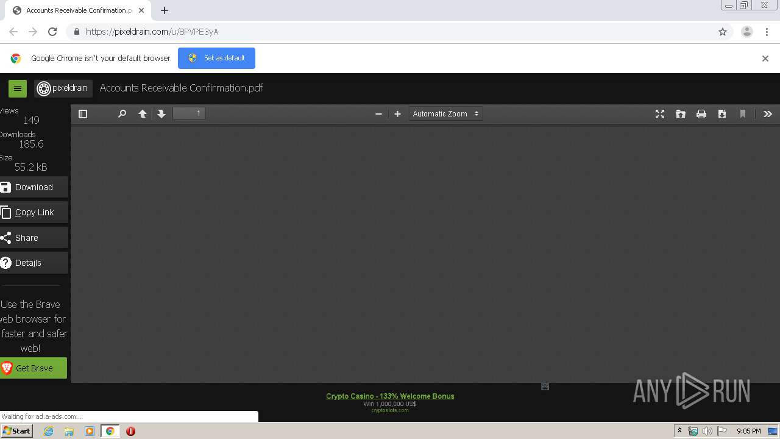
Task: Show hidden system tray icons
Action: [679, 431]
